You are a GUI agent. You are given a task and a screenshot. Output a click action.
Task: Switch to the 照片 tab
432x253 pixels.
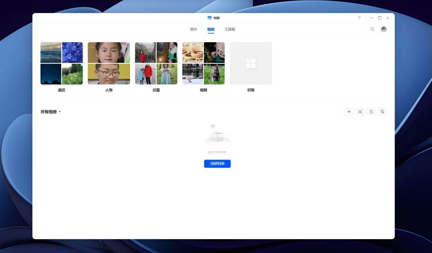pos(193,29)
